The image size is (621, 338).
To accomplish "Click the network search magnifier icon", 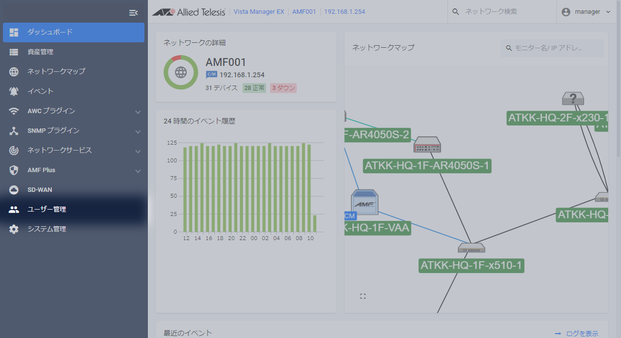I will [x=455, y=11].
